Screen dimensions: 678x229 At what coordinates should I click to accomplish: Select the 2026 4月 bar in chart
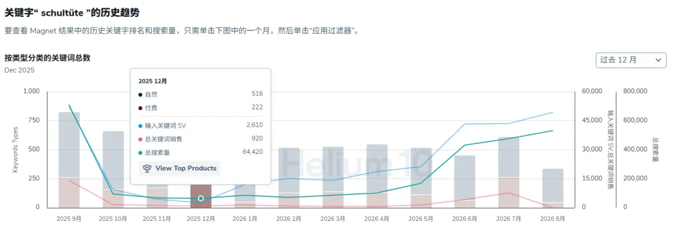377,176
